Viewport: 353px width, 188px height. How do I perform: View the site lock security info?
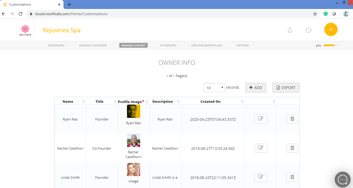[31, 14]
